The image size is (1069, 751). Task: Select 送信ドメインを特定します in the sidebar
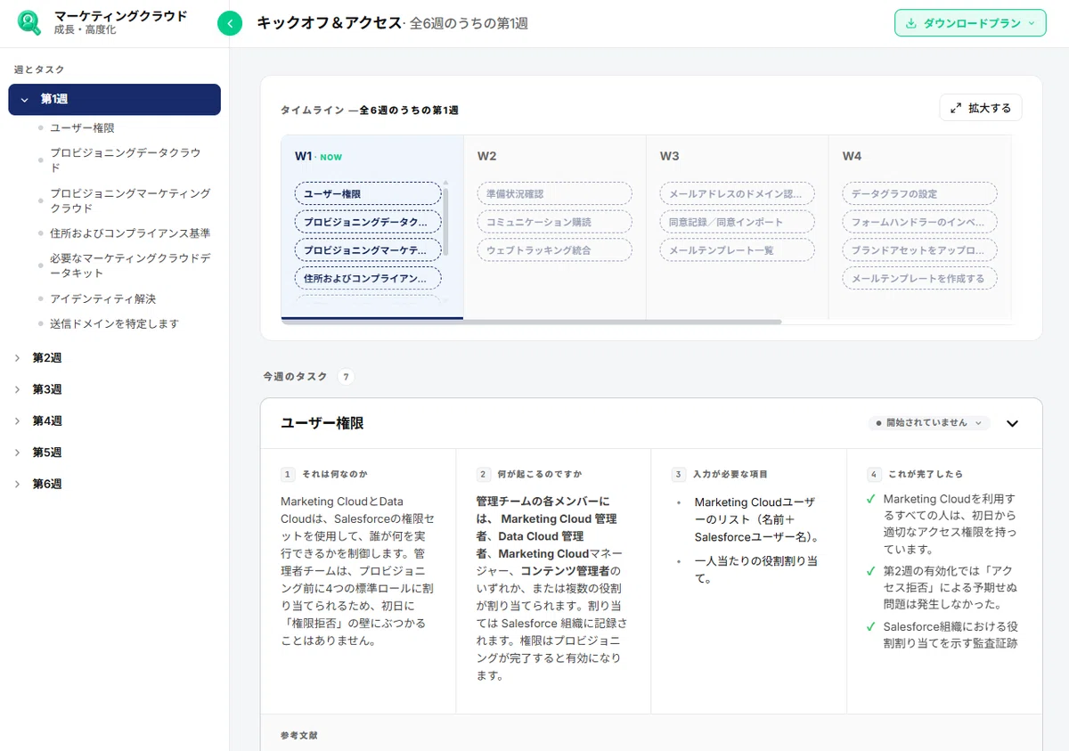pyautogui.click(x=114, y=323)
